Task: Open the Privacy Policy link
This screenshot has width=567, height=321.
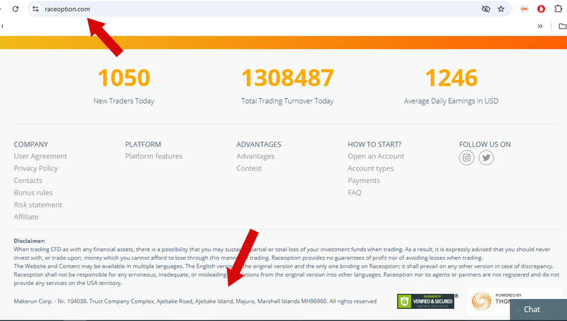Action: click(x=36, y=168)
